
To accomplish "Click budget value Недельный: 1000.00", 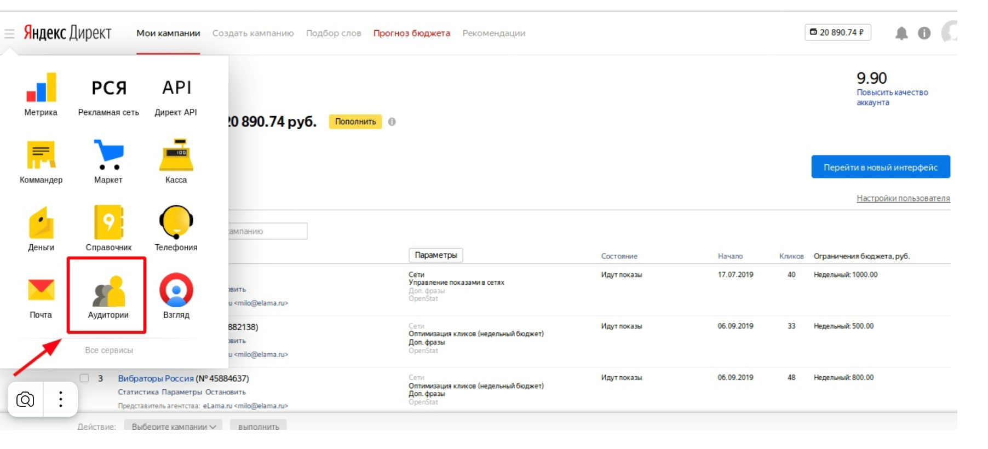I will [846, 275].
